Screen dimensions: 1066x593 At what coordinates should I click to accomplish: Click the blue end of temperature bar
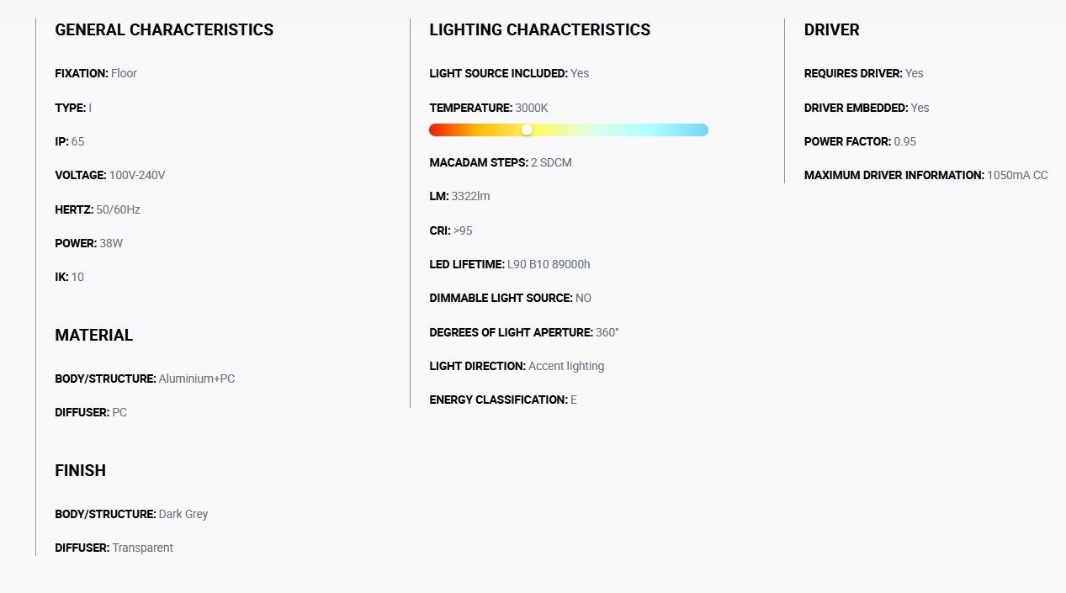pyautogui.click(x=700, y=130)
